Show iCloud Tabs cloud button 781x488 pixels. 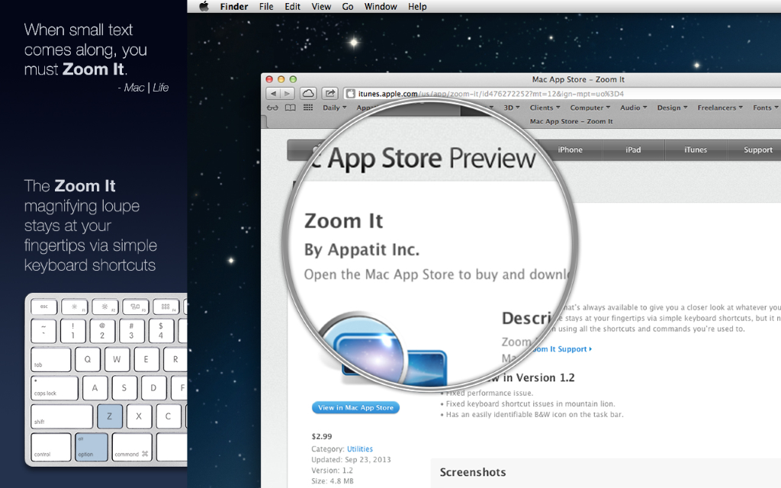pyautogui.click(x=308, y=93)
